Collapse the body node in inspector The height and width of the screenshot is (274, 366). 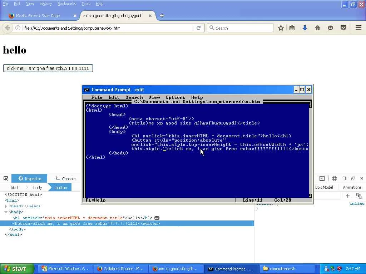coord(6,212)
